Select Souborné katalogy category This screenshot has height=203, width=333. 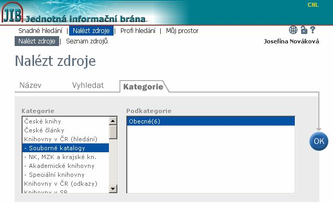[x=65, y=148]
